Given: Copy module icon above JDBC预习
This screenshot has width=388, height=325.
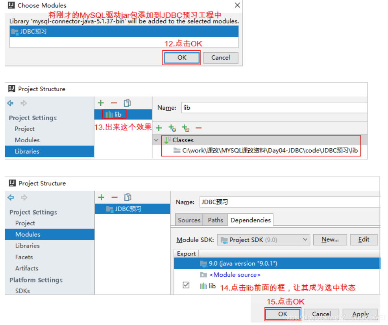Looking at the screenshot, I should 127,197.
